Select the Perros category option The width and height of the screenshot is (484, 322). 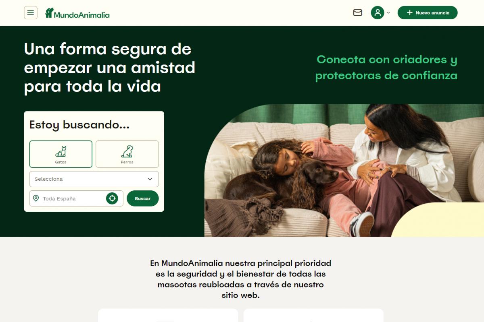[127, 154]
